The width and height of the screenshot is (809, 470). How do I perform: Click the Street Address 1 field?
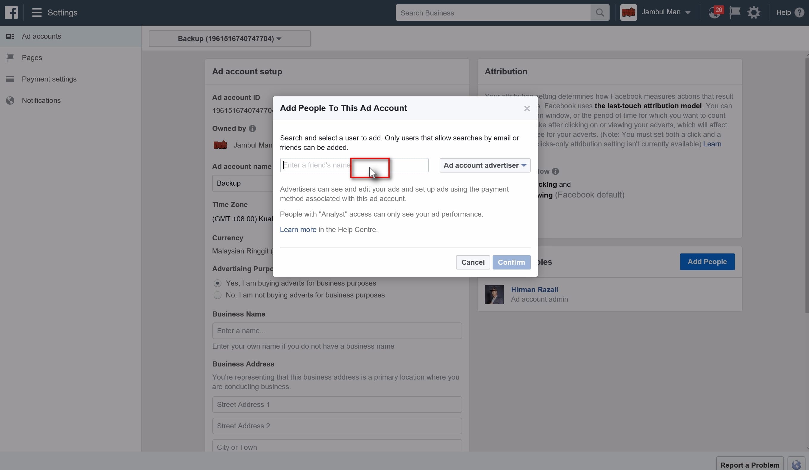(337, 405)
